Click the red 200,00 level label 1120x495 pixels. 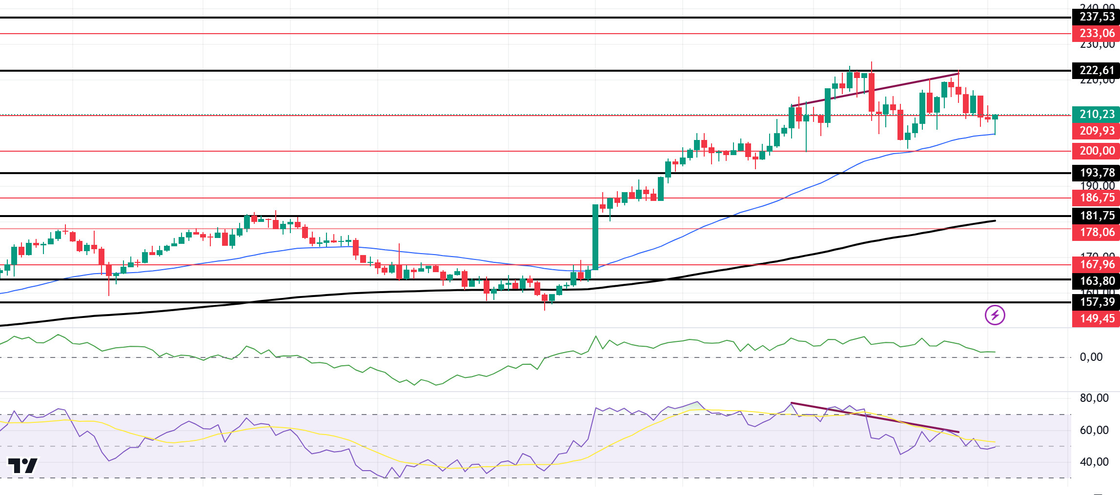pos(1096,151)
